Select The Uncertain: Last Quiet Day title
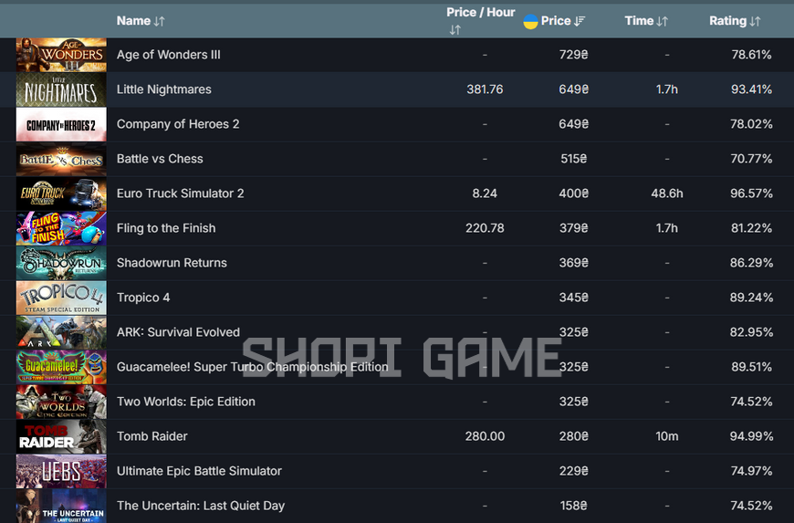794x523 pixels. 201,506
